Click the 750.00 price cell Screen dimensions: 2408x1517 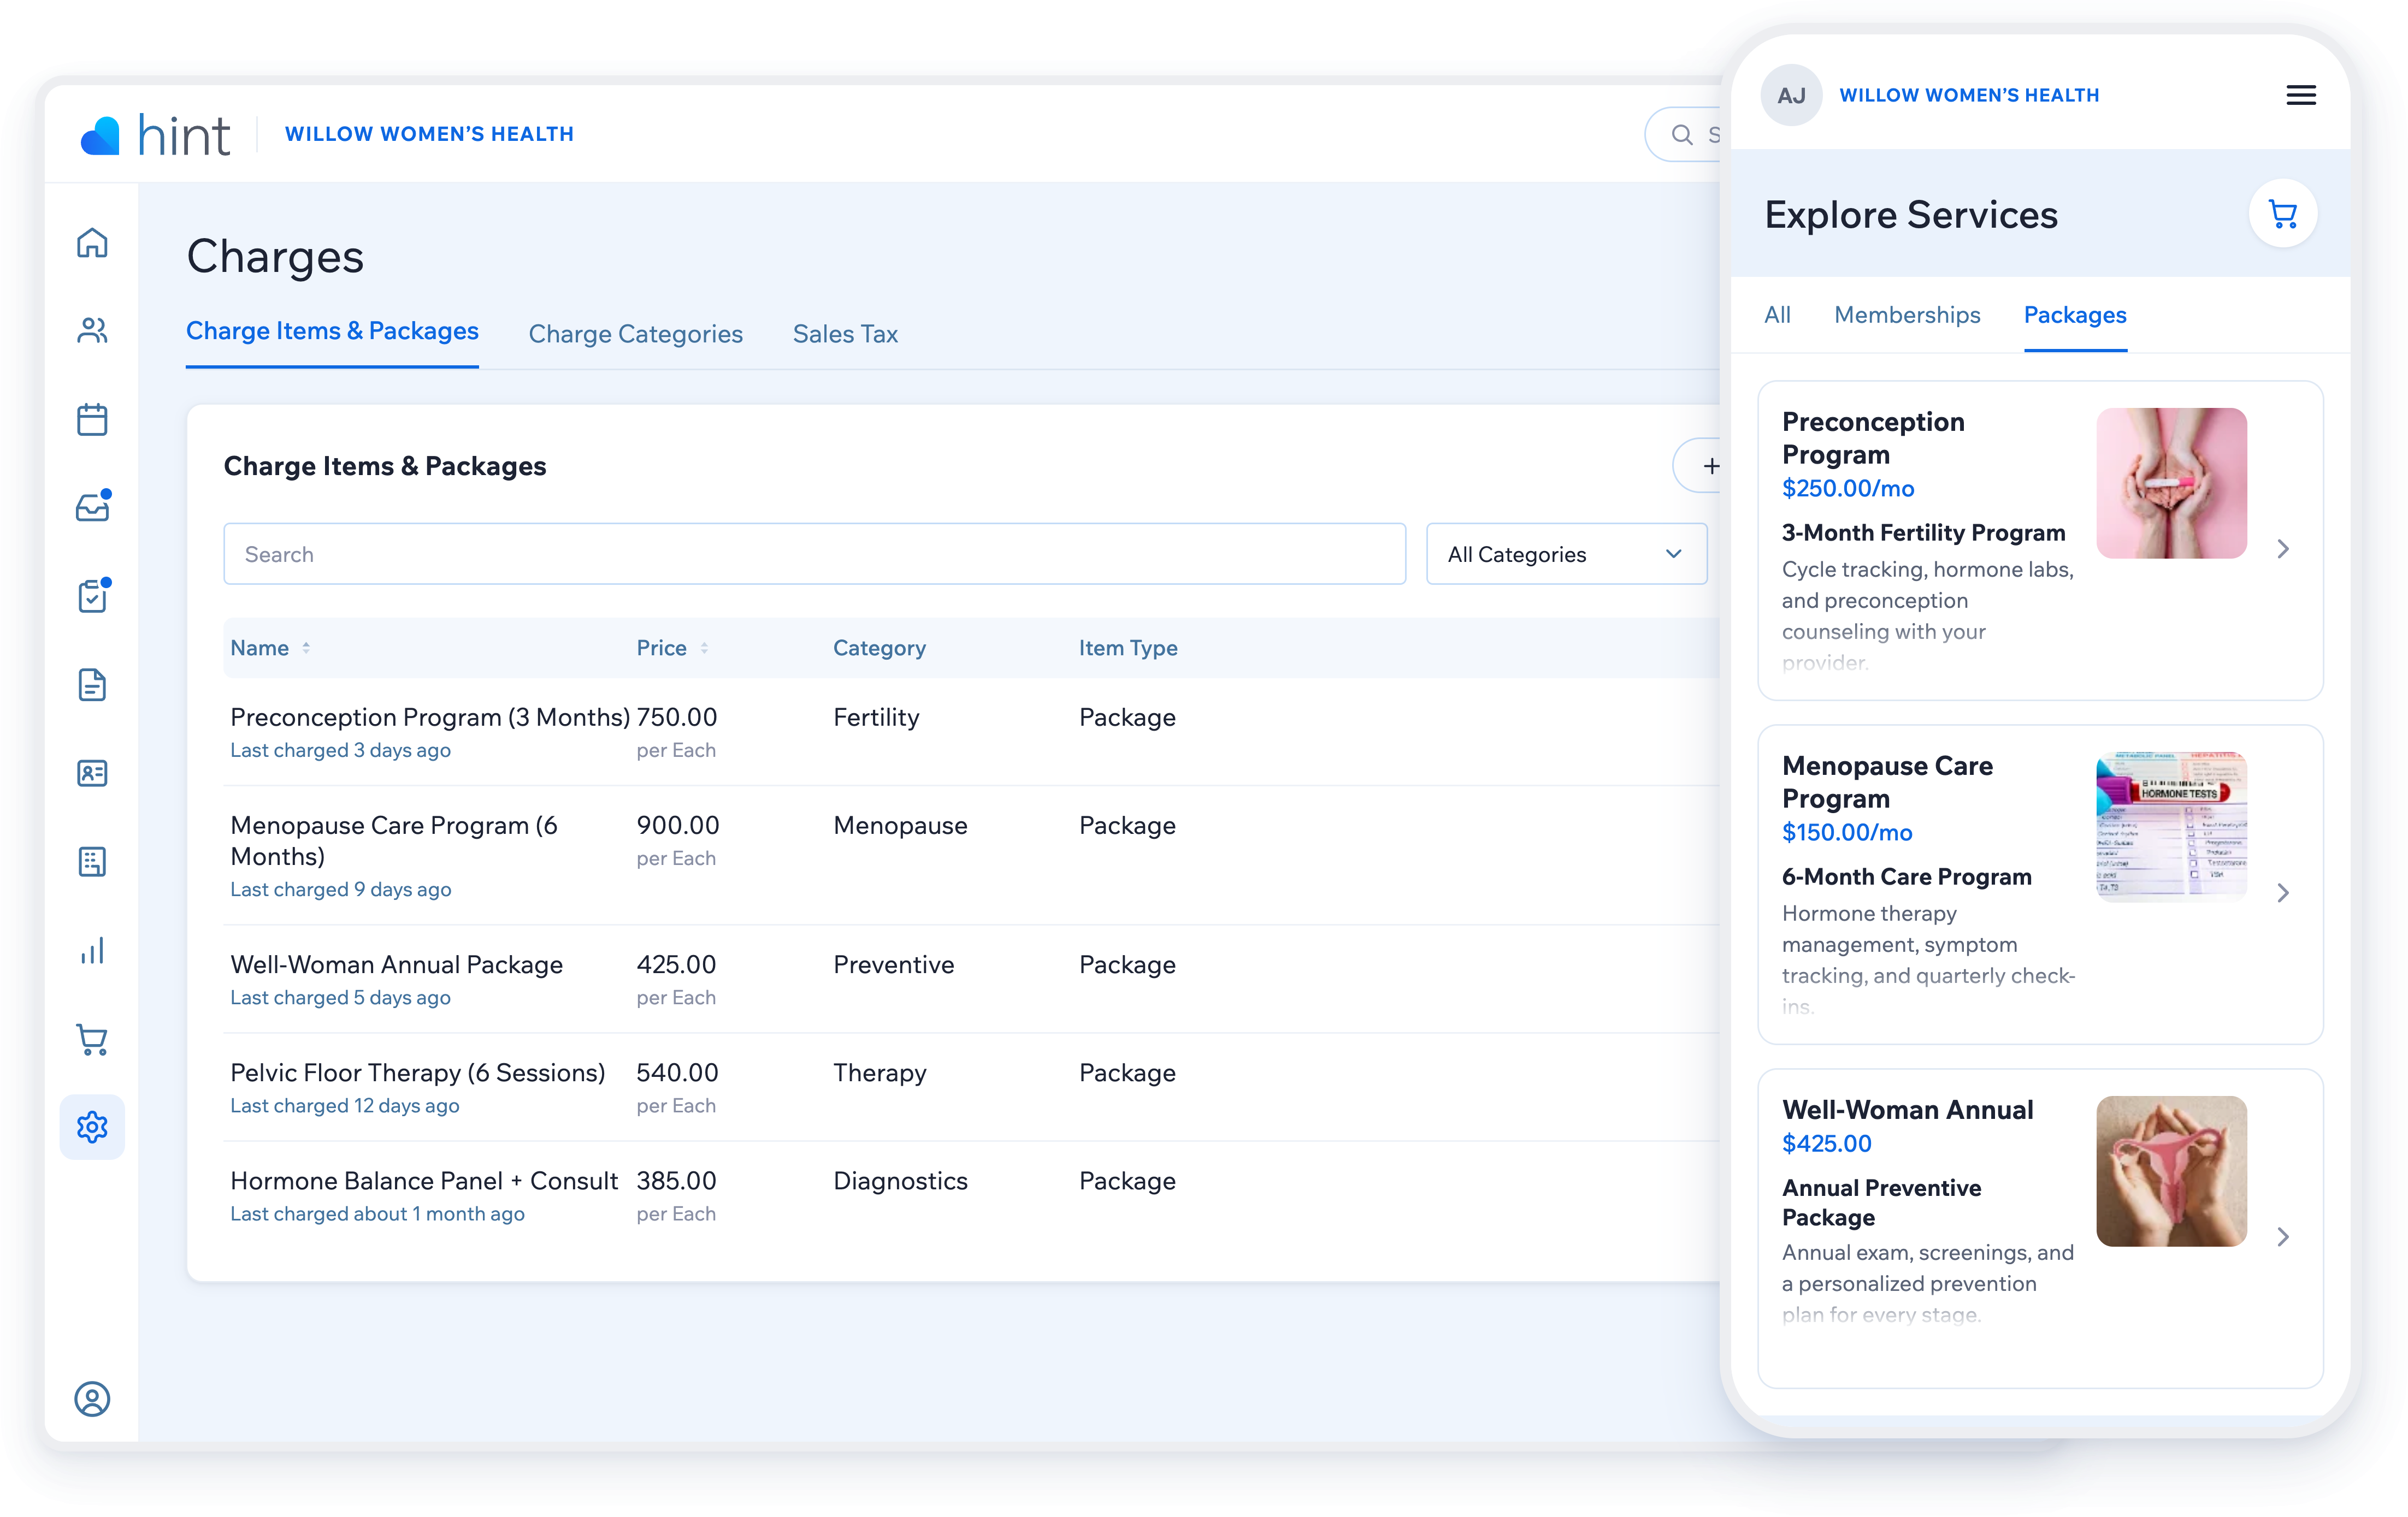click(676, 716)
